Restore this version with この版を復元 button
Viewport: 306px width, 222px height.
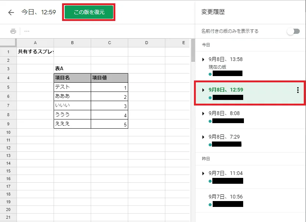pos(89,12)
